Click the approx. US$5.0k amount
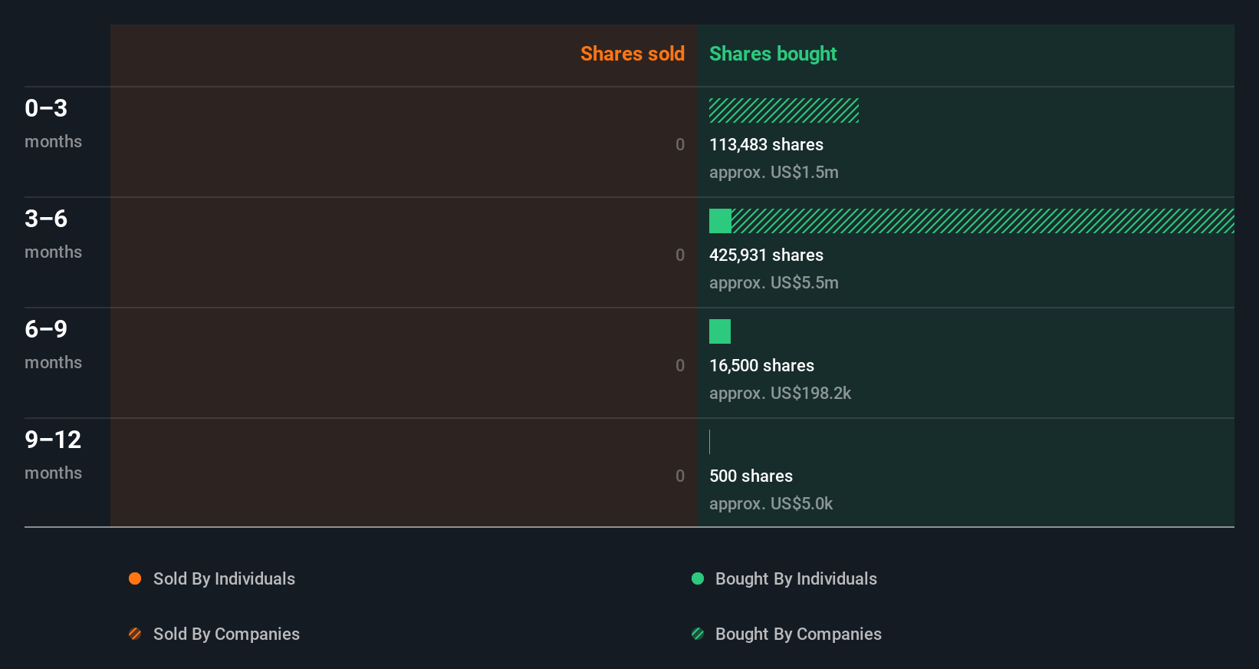This screenshot has width=1259, height=669. pos(771,503)
